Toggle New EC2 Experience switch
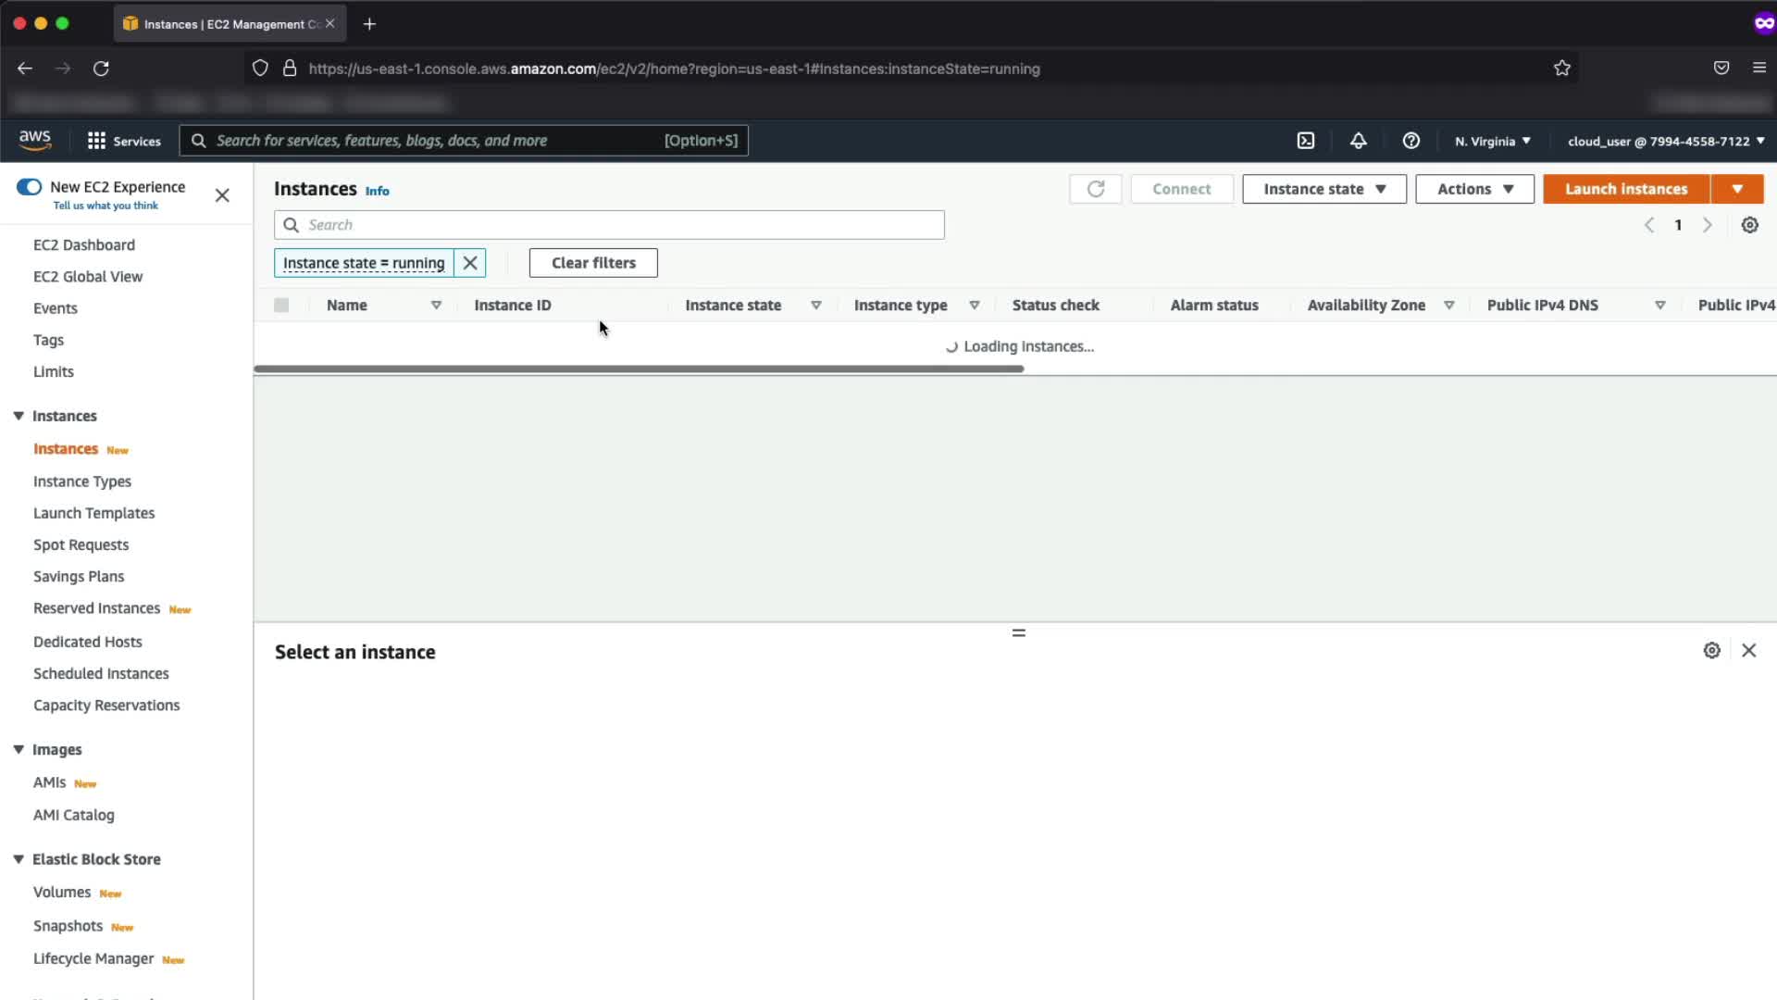The height and width of the screenshot is (1000, 1777). tap(30, 187)
